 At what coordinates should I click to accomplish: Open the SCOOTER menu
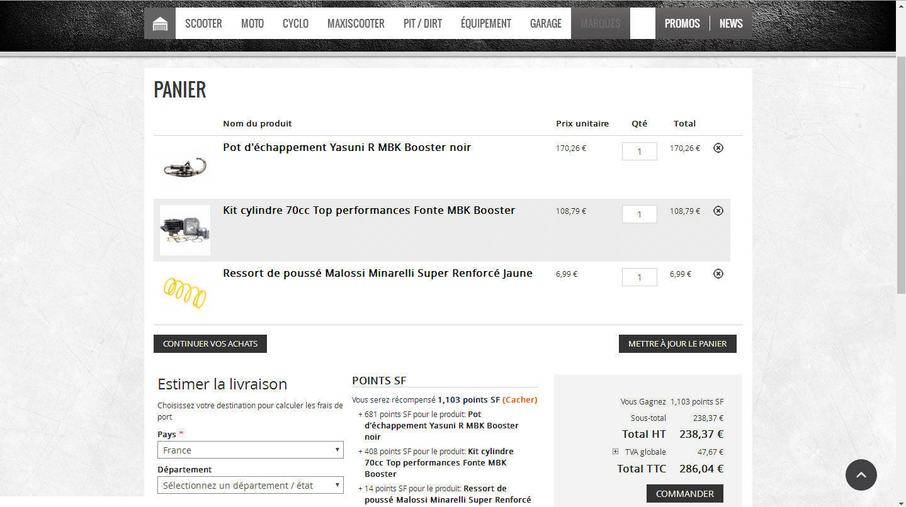pyautogui.click(x=203, y=24)
